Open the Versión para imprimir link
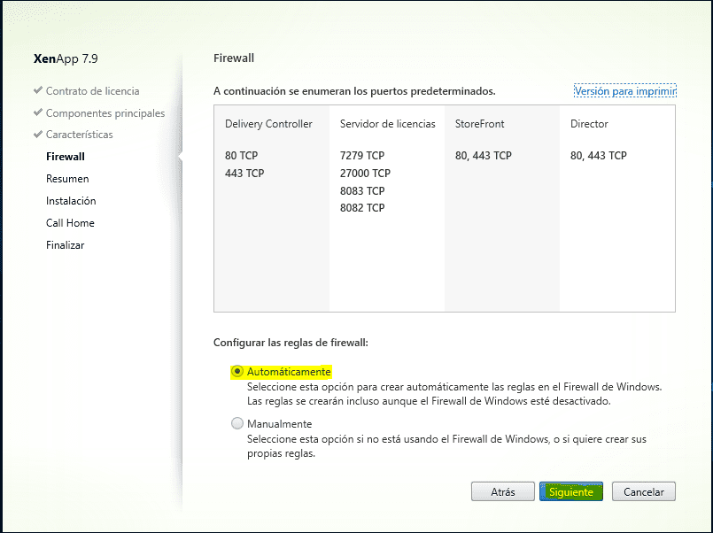 [624, 91]
